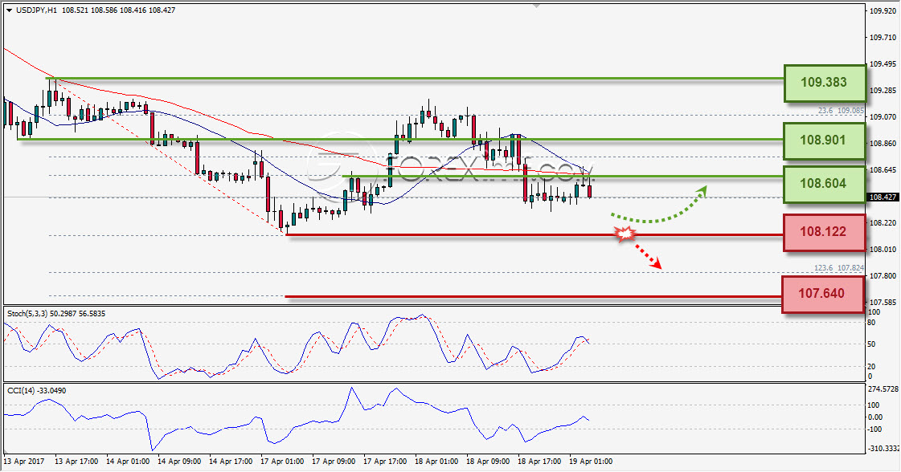This screenshot has height=472, width=901.
Task: Click the 108.901 resistance level label
Action: coord(823,140)
